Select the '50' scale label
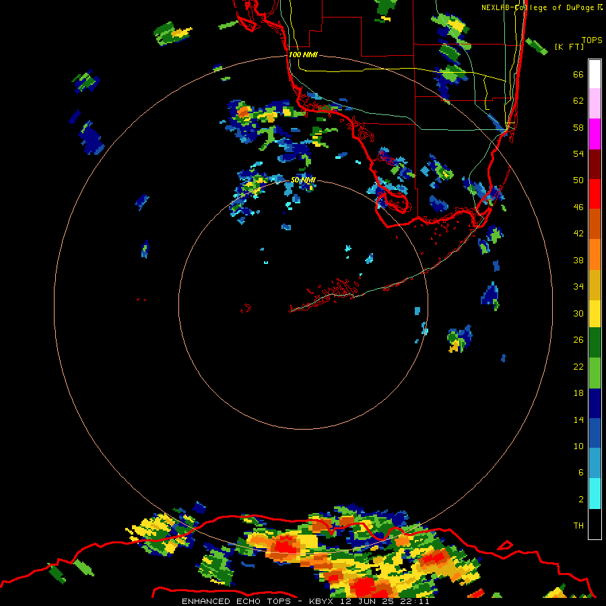The image size is (606, 606). click(x=578, y=180)
